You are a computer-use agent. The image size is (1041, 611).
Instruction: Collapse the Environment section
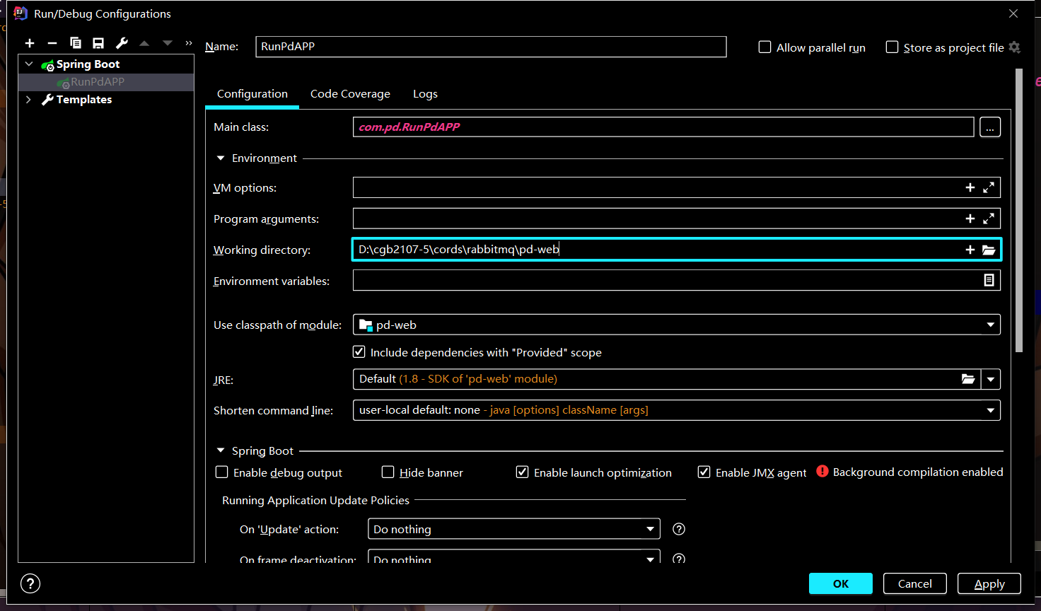[x=221, y=158]
